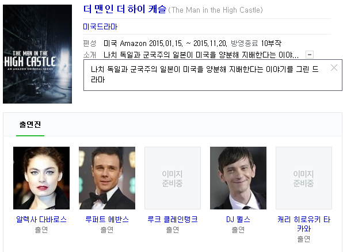Click the expanded synopsis text box
This screenshot has width=343, height=252.
[213, 75]
